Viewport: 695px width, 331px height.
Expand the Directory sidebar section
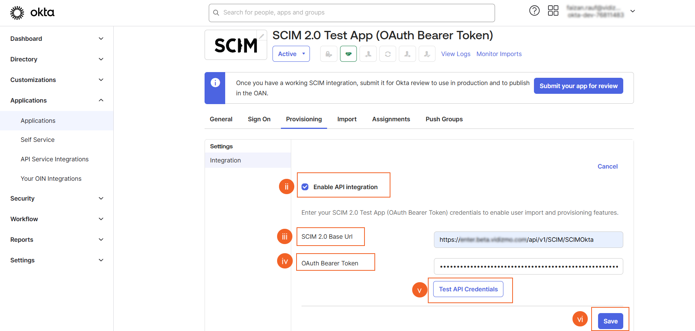(56, 59)
